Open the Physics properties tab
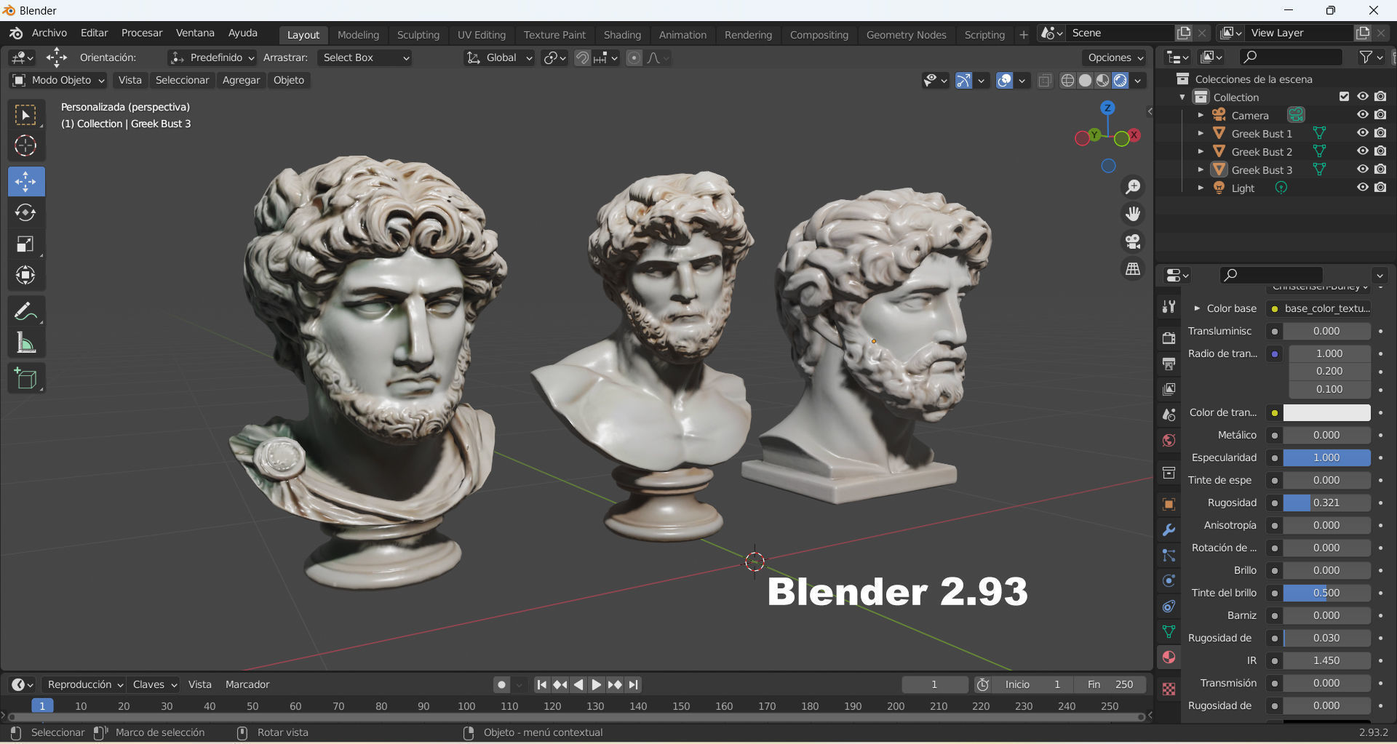 pyautogui.click(x=1169, y=580)
